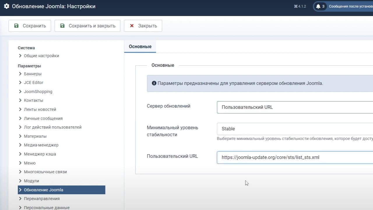Click the info icon in the parameters notice
The width and height of the screenshot is (373, 210).
[x=154, y=83]
